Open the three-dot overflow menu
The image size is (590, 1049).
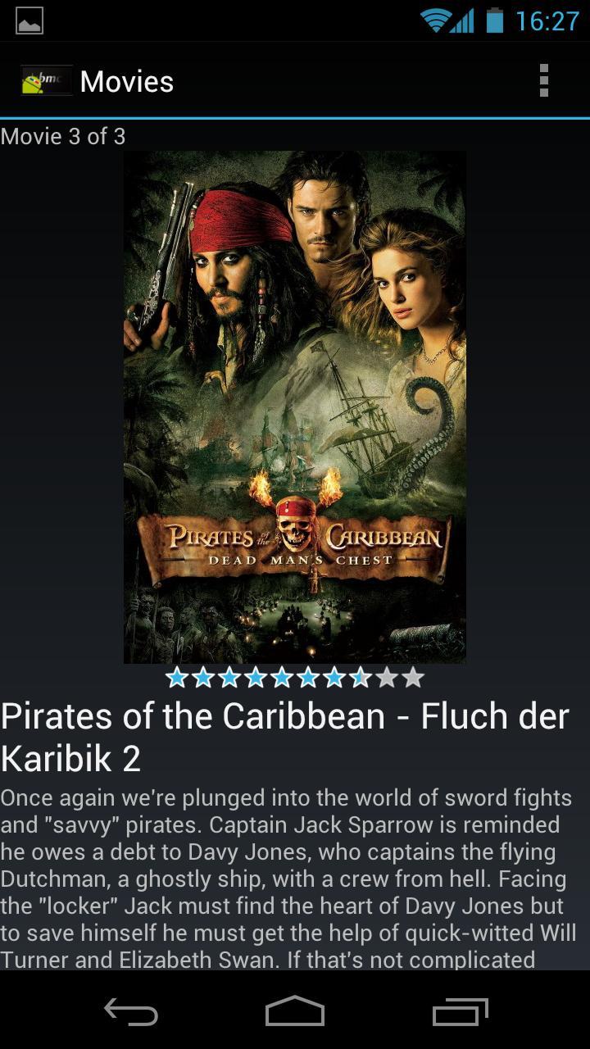(x=543, y=81)
